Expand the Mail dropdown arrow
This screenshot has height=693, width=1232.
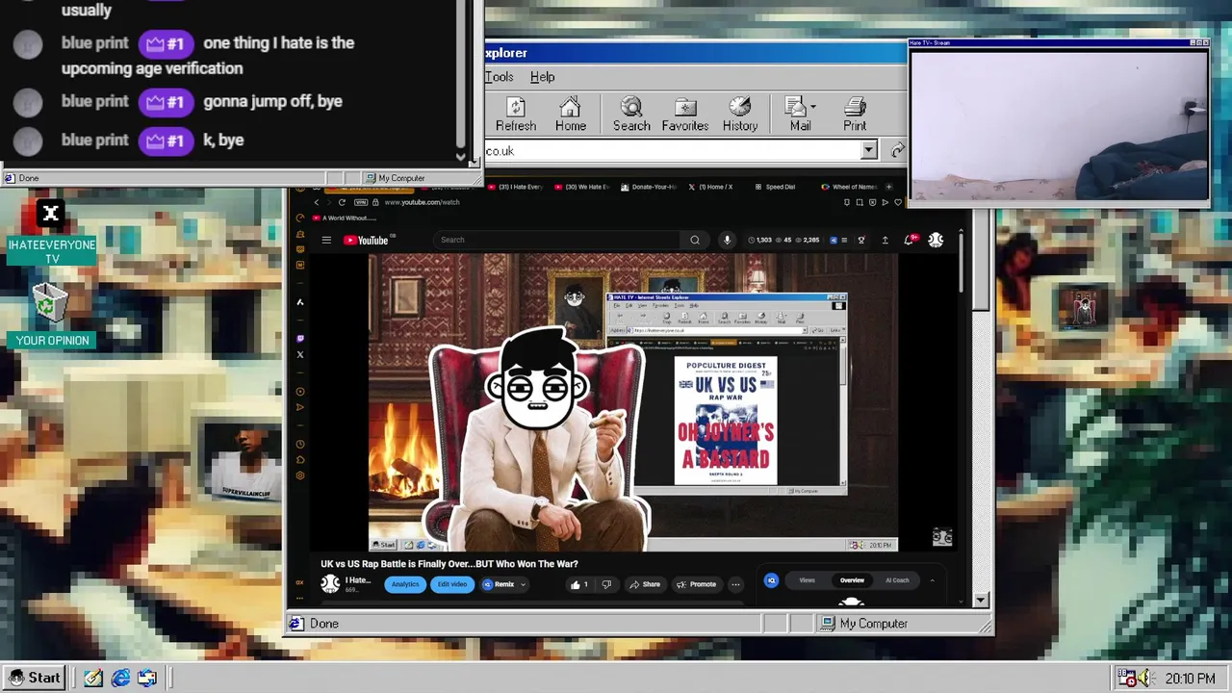point(813,107)
